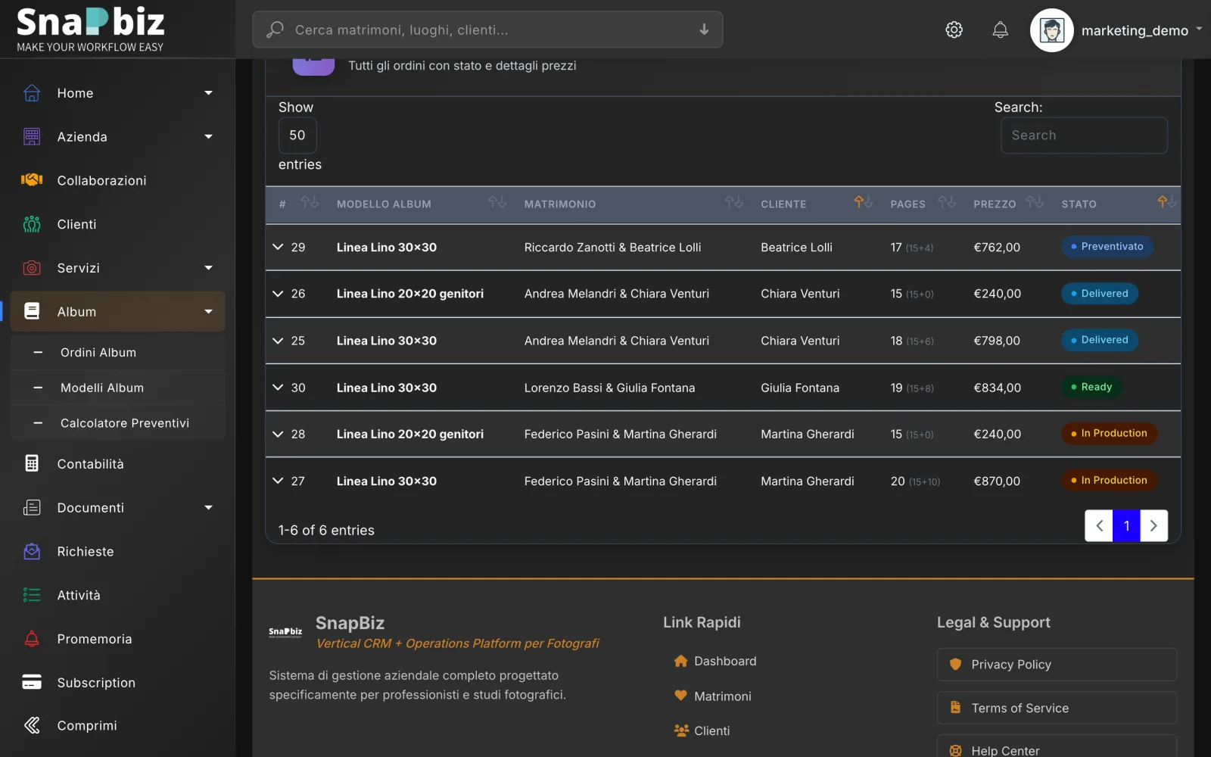
Task: Select page 1 pagination button
Action: tap(1126, 525)
